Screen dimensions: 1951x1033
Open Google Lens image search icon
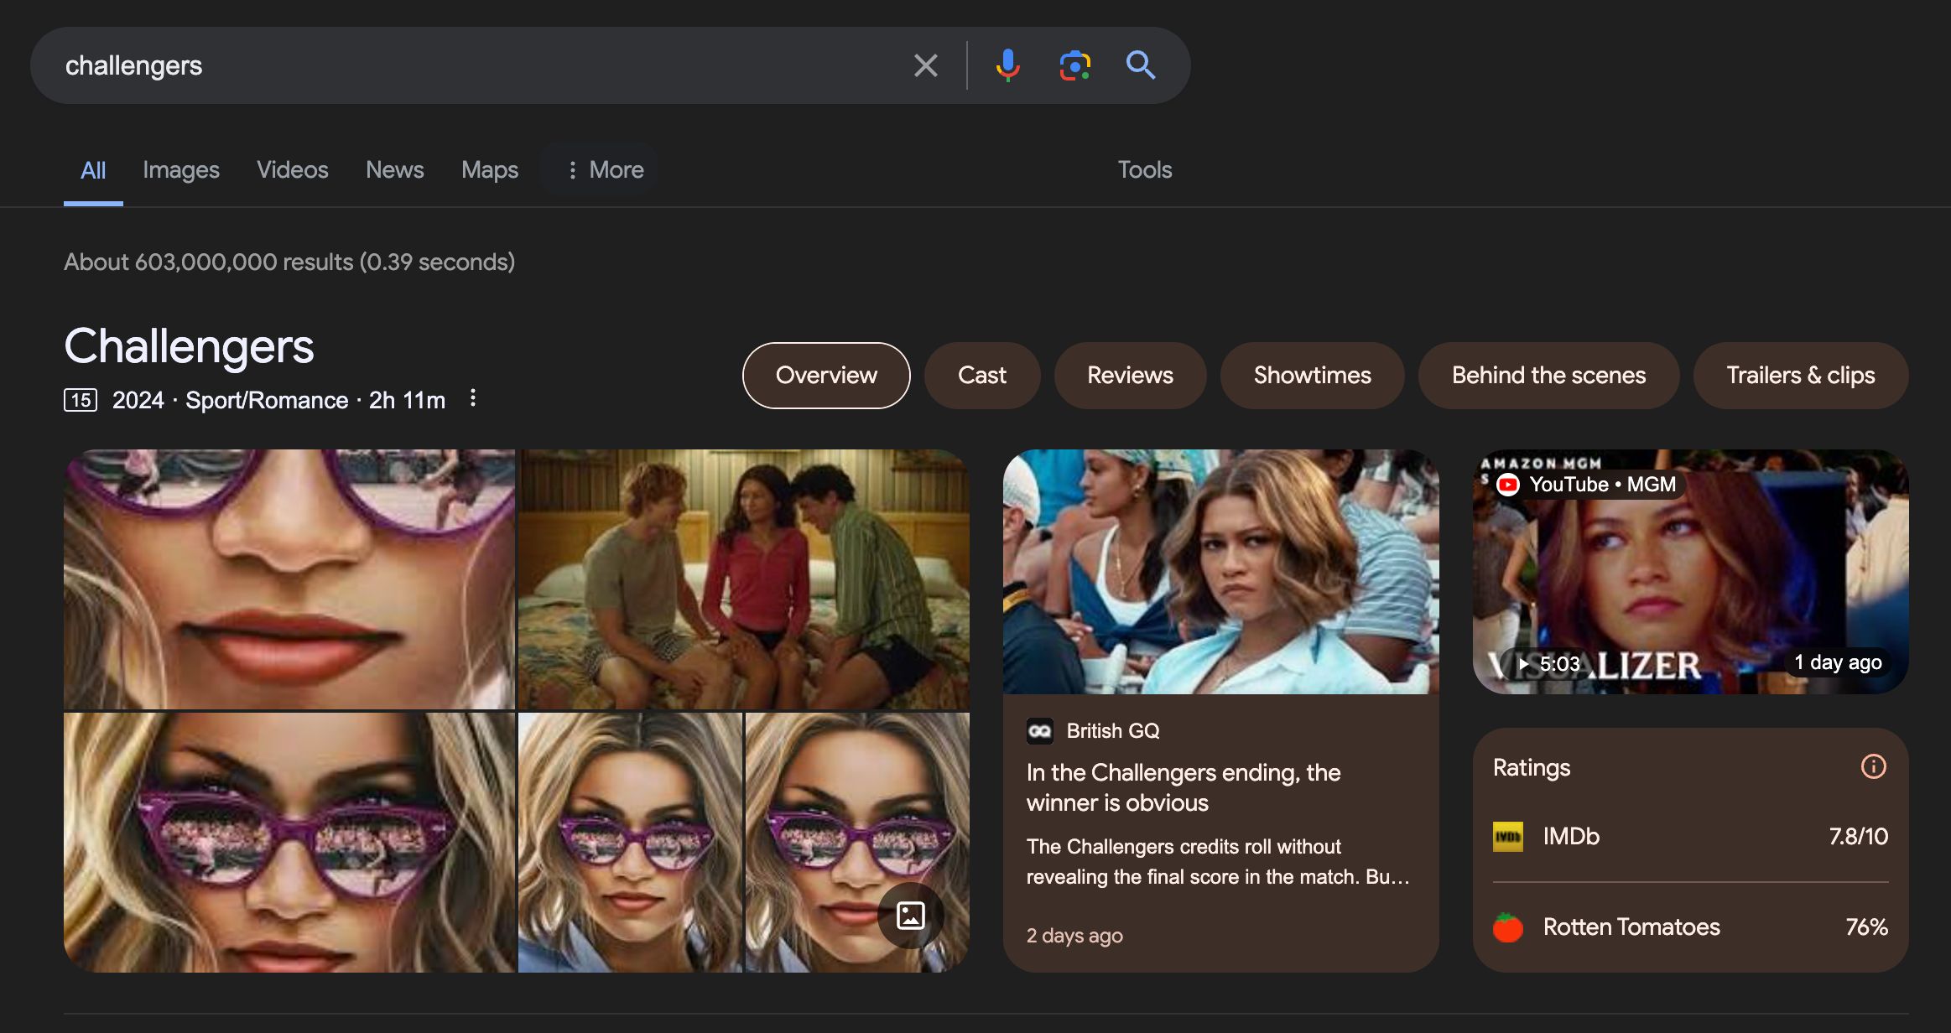1074,65
